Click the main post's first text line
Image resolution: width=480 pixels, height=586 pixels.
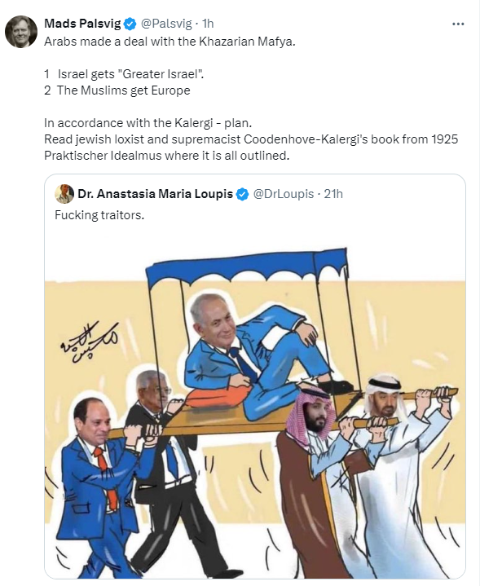[x=170, y=41]
